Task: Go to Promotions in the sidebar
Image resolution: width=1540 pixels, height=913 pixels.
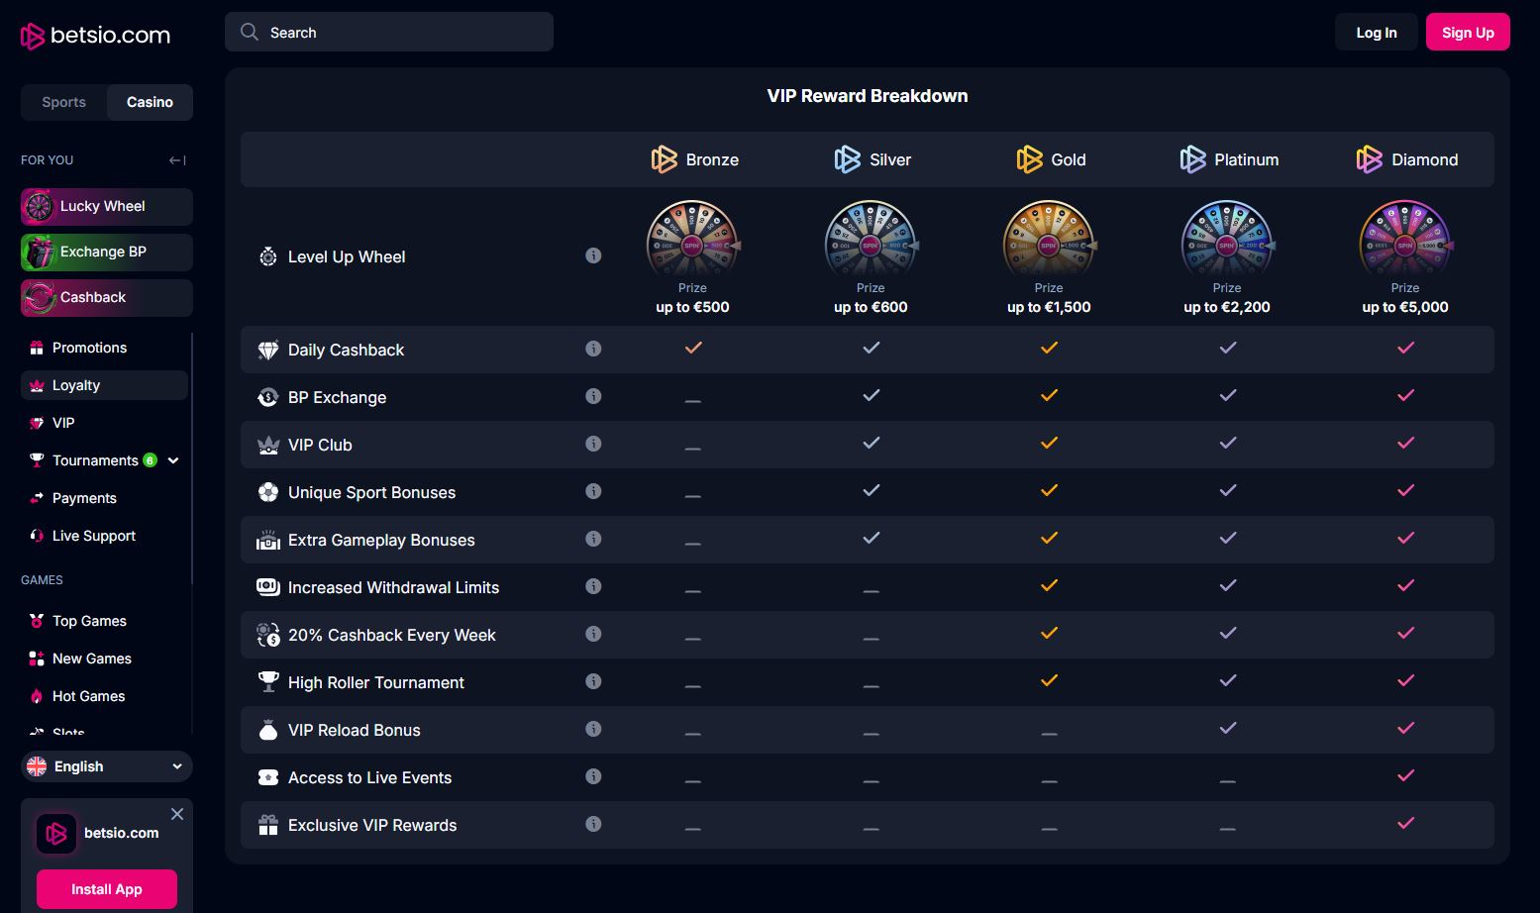Action: coord(89,348)
